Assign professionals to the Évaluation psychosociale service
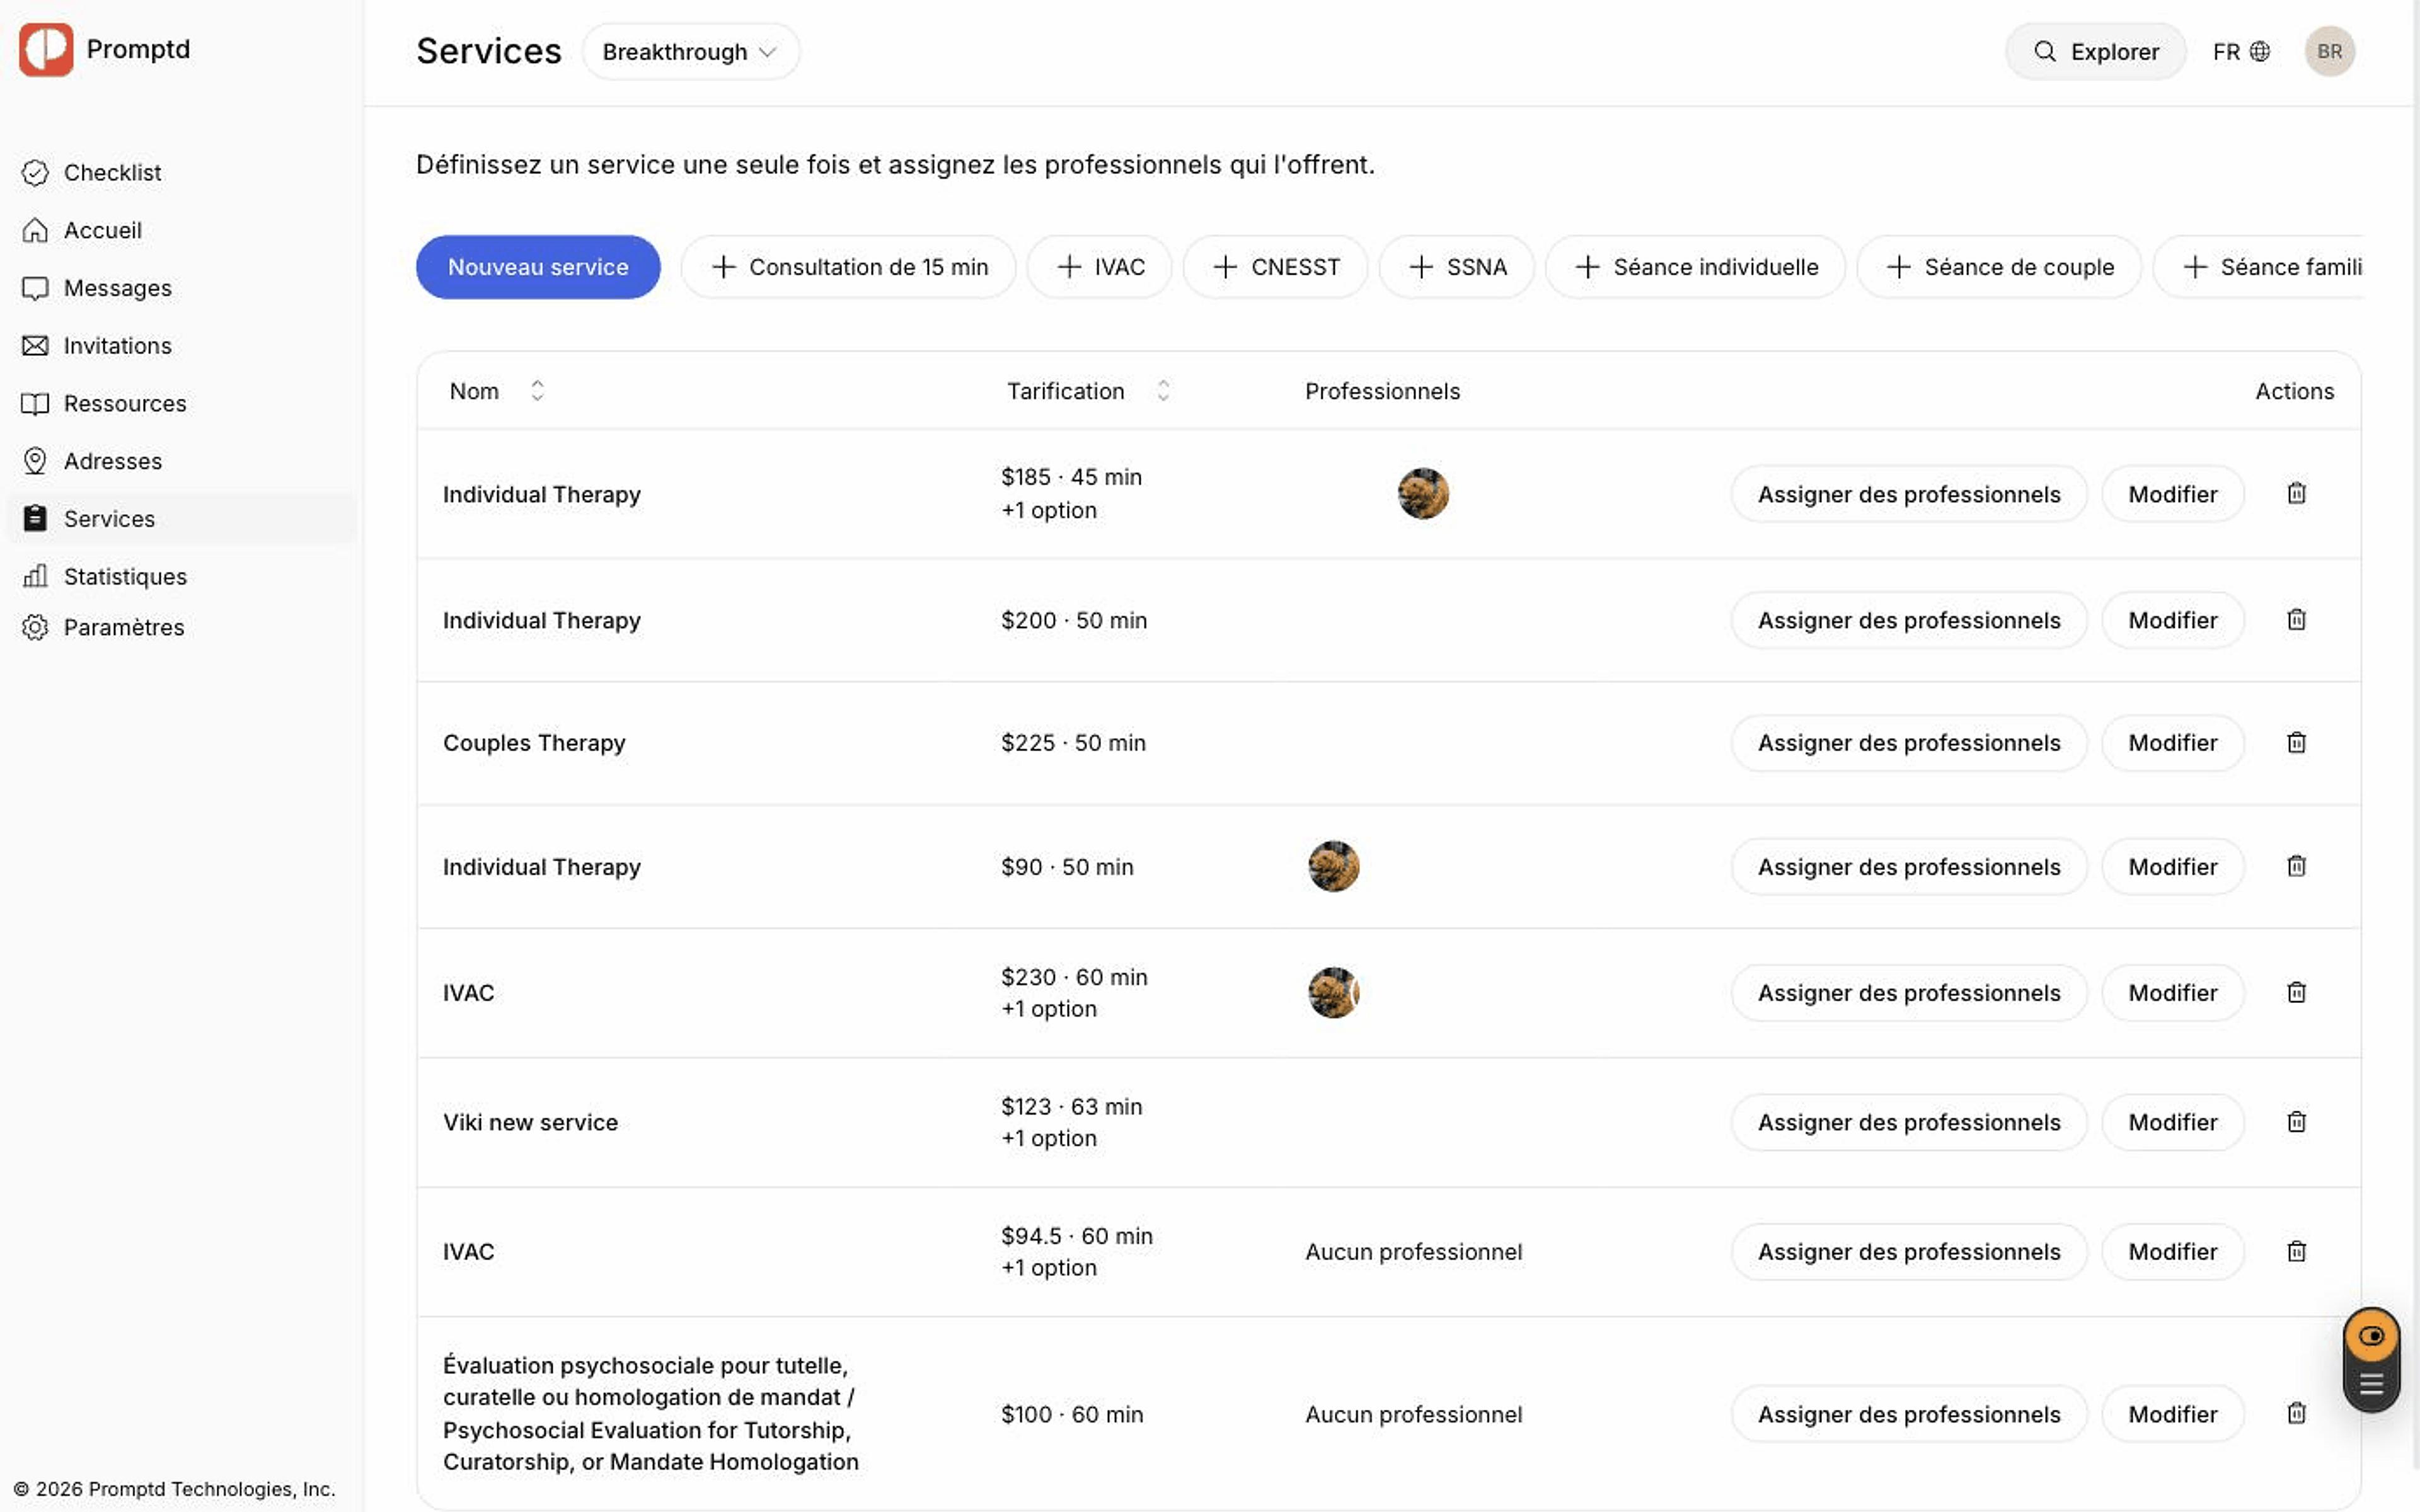2420x1512 pixels. tap(1909, 1414)
